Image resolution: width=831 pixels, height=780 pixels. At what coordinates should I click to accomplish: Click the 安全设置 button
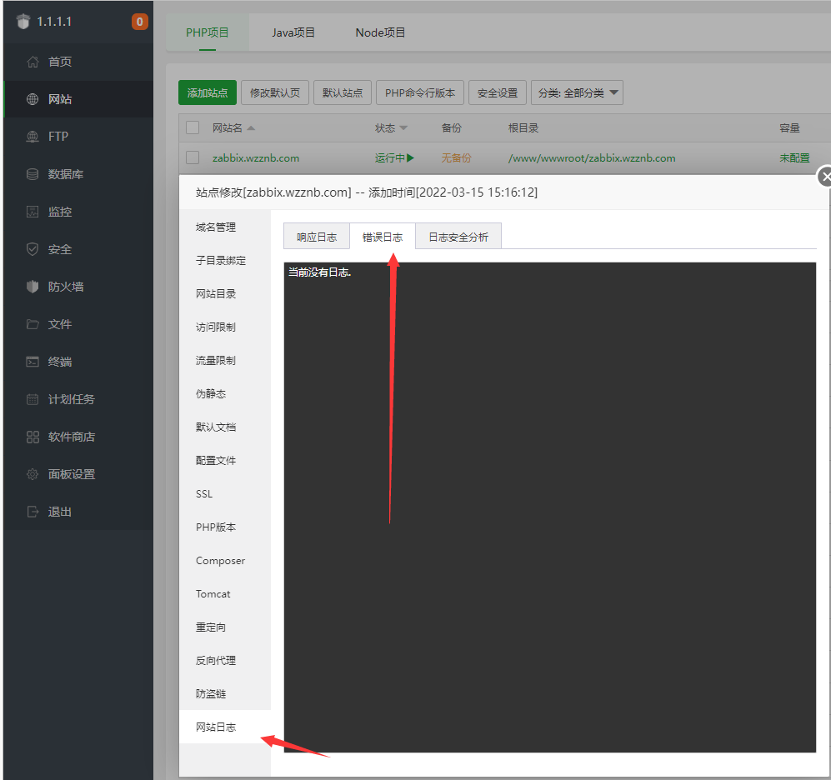pyautogui.click(x=497, y=92)
